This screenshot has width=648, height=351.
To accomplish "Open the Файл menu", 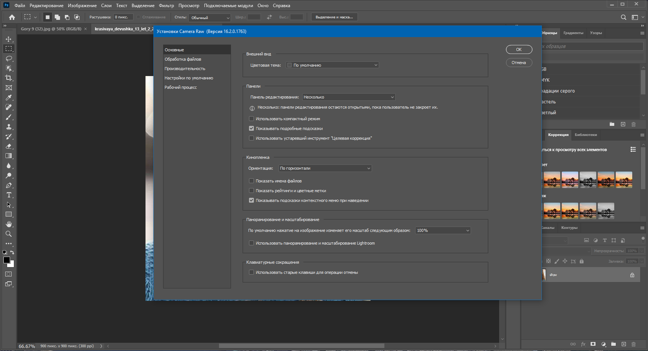I will pyautogui.click(x=20, y=6).
